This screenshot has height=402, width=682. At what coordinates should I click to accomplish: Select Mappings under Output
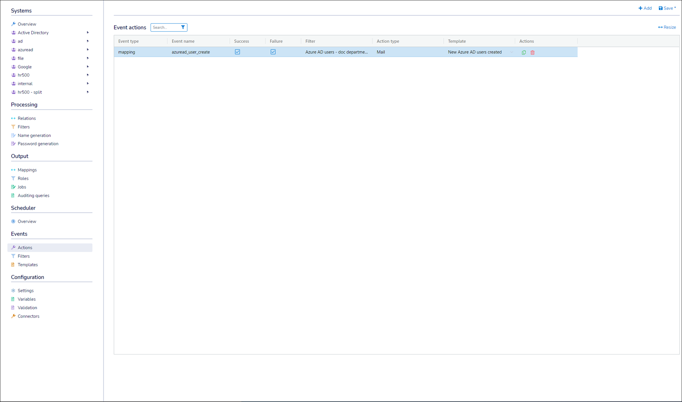click(x=27, y=170)
